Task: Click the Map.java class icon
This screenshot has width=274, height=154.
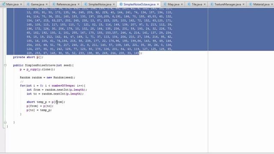Action: pyautogui.click(x=165, y=4)
